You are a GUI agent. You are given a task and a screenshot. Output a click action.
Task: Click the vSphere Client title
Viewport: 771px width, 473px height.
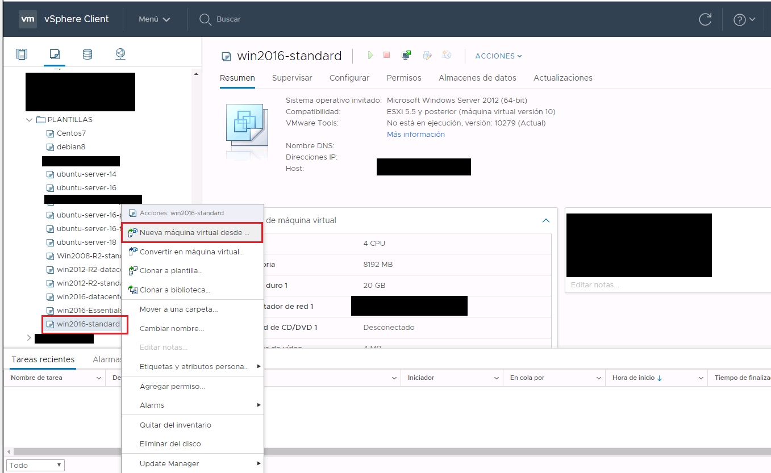[76, 19]
